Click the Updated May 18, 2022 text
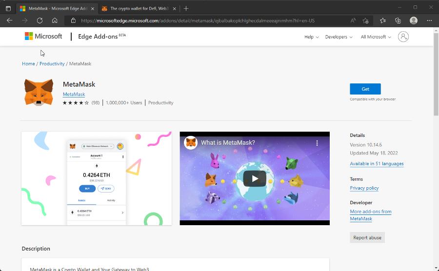Viewport: 439px width, 271px height. click(374, 153)
